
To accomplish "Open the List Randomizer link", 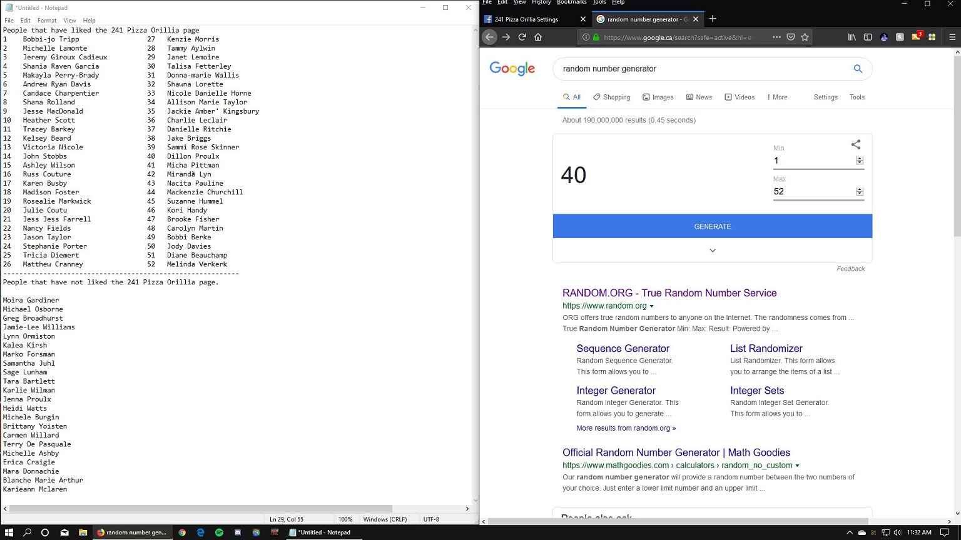I will click(766, 349).
